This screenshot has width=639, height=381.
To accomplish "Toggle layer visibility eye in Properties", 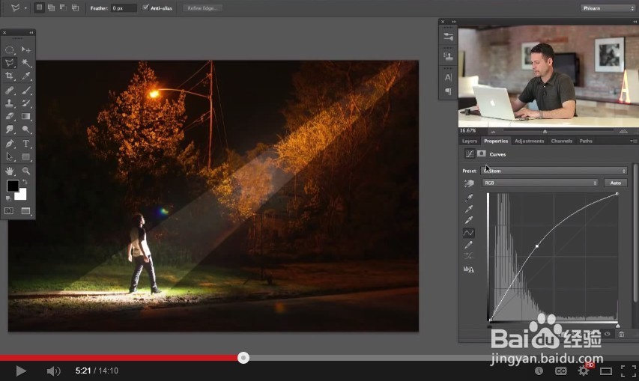I will [x=608, y=334].
